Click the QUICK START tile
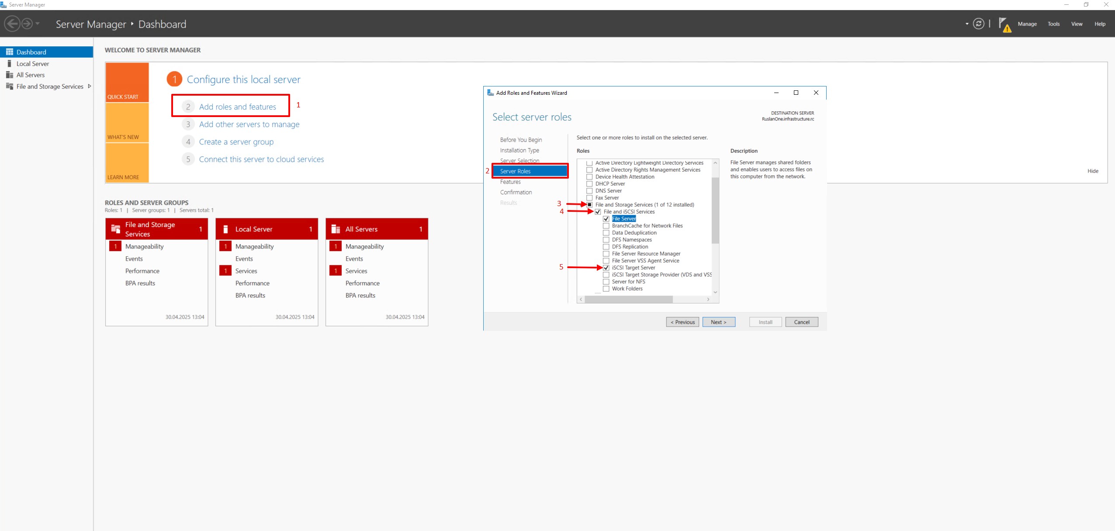Image resolution: width=1115 pixels, height=531 pixels. click(x=127, y=82)
